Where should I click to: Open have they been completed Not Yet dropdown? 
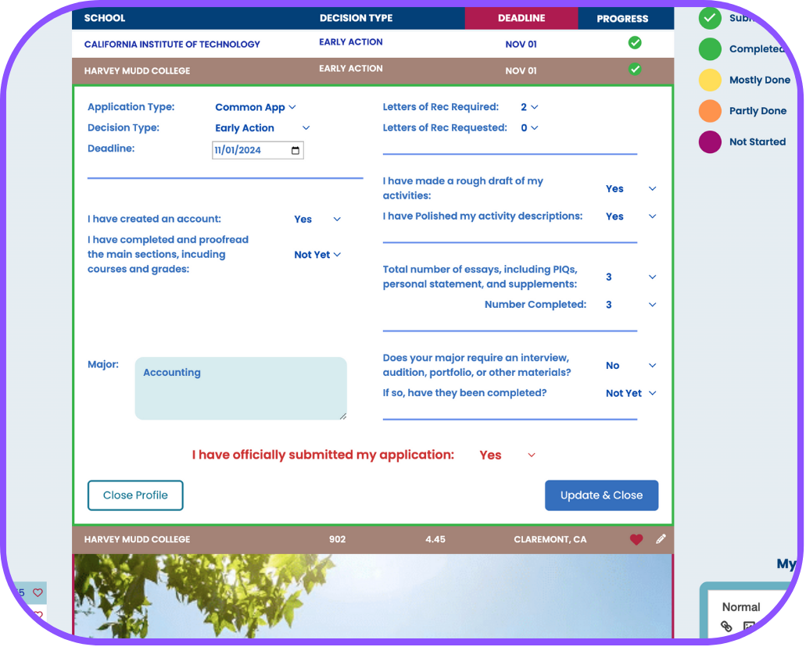[631, 394]
